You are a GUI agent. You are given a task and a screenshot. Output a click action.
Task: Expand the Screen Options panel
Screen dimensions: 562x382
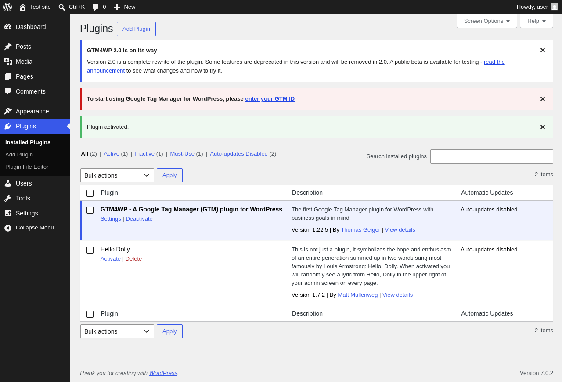(x=487, y=21)
